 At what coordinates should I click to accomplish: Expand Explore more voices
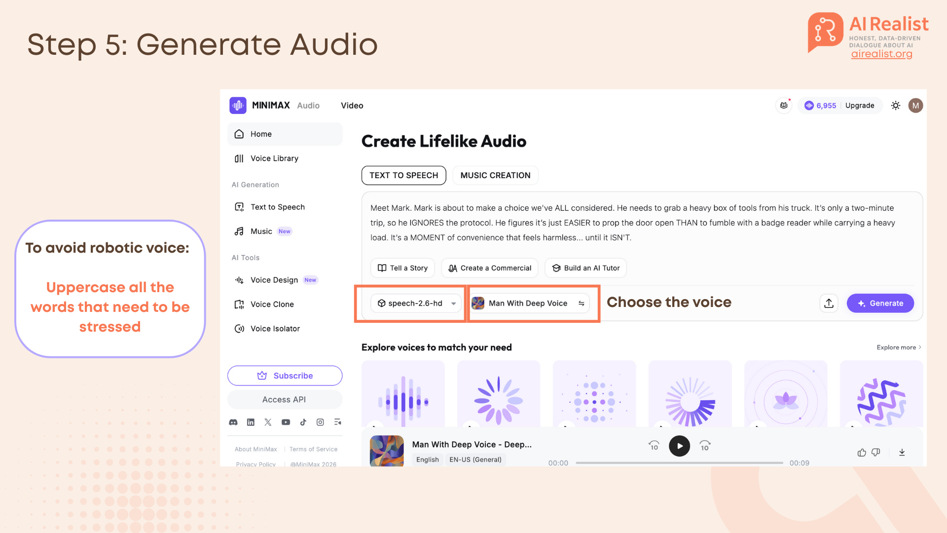(x=899, y=347)
